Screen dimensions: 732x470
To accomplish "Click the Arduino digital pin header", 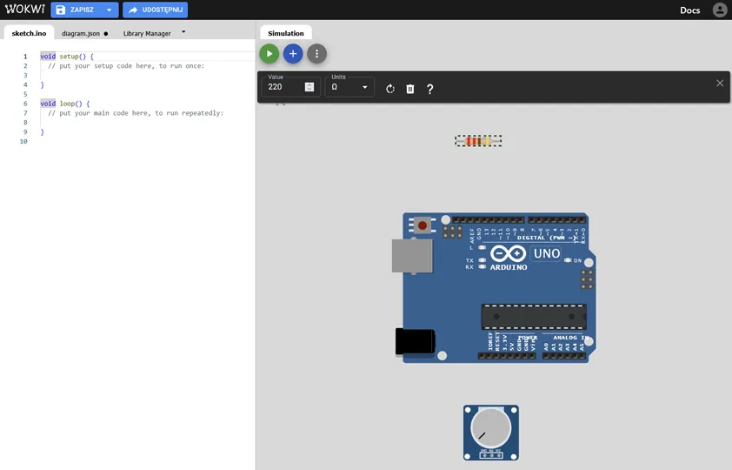I will [519, 219].
